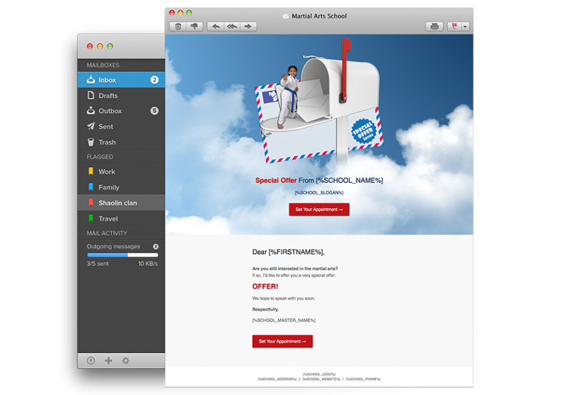
Task: Show the blue-flagged Family folder
Action: pos(121,187)
